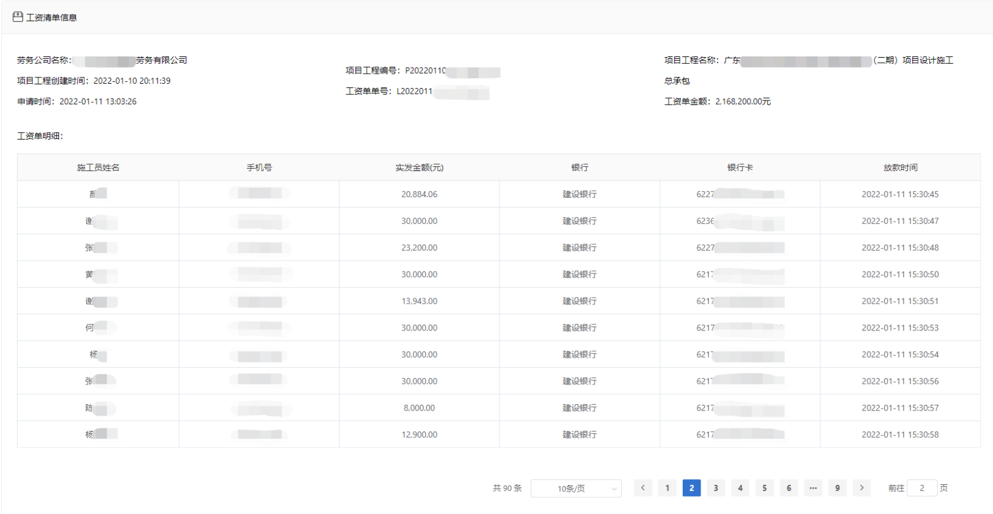
Task: Jump to page 1
Action: 667,488
